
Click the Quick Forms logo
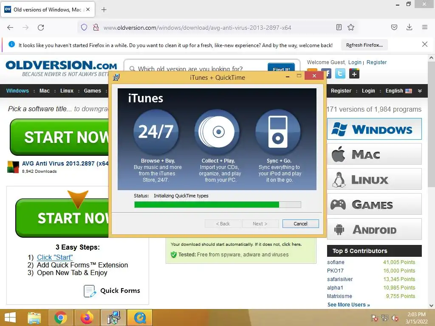[112, 291]
